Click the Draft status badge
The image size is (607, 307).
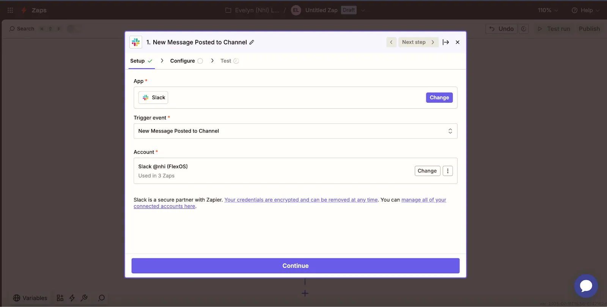[x=349, y=10]
